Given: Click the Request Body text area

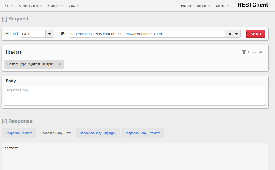Looking at the screenshot, I should tap(135, 96).
